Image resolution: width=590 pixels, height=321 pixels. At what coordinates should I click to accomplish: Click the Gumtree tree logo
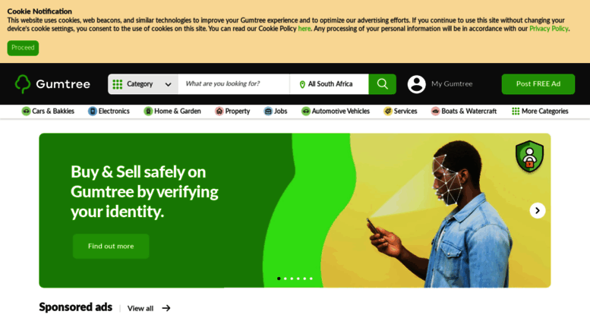(x=23, y=83)
